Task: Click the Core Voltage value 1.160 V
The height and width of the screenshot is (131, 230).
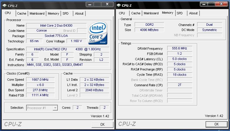Action: click(x=76, y=41)
